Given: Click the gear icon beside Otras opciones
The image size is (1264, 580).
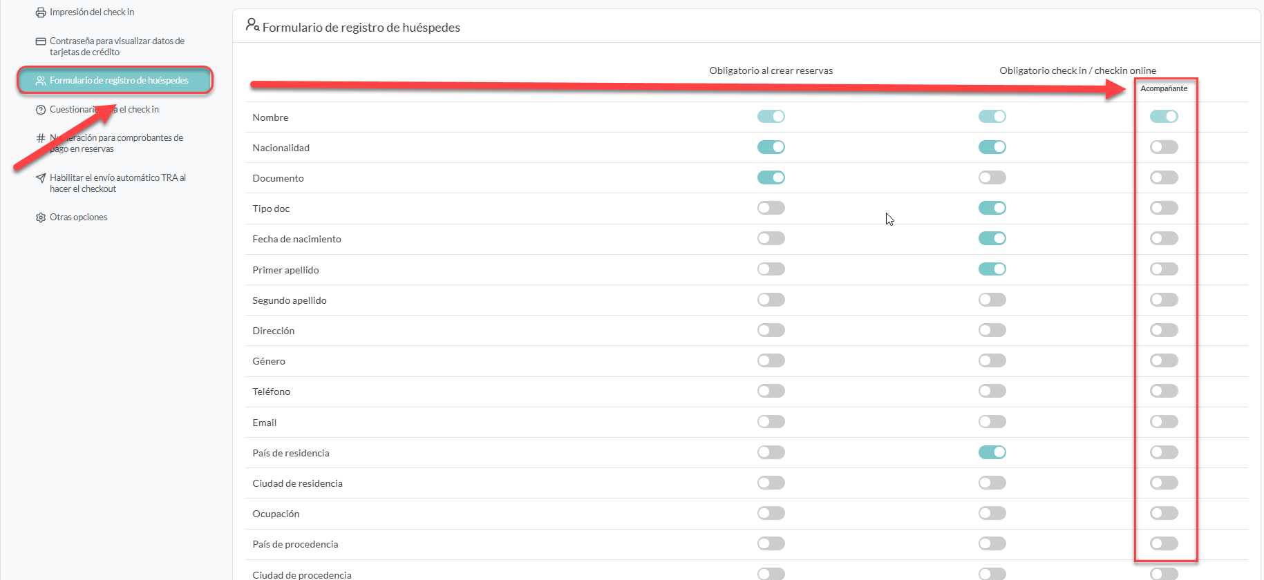Looking at the screenshot, I should click(x=41, y=217).
